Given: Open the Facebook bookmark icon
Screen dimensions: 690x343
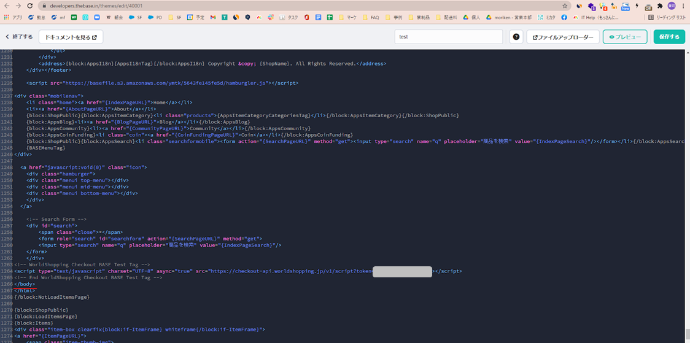Looking at the screenshot, I should [x=564, y=18].
